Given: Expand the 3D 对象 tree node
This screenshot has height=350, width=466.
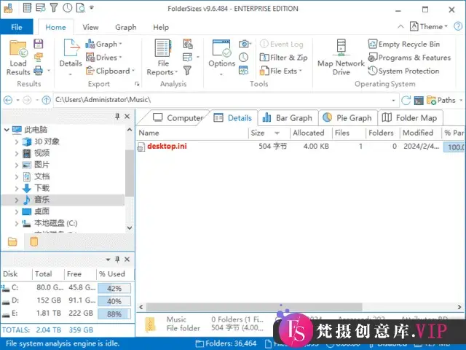Looking at the screenshot, I should (17, 141).
